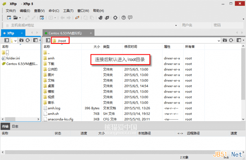
Task: Click the play transfer toolbar icon
Action: pos(50,18)
